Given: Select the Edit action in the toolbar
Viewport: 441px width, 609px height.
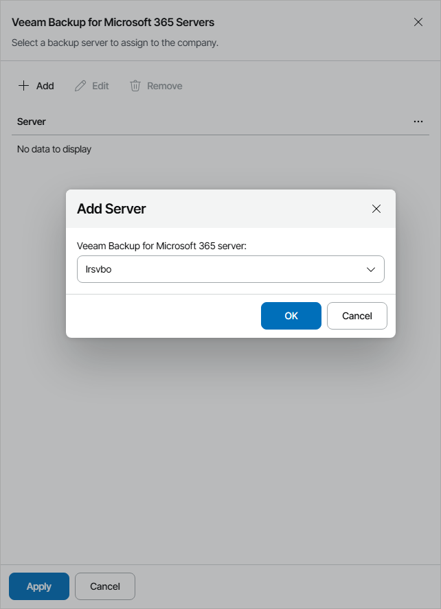Looking at the screenshot, I should (91, 85).
